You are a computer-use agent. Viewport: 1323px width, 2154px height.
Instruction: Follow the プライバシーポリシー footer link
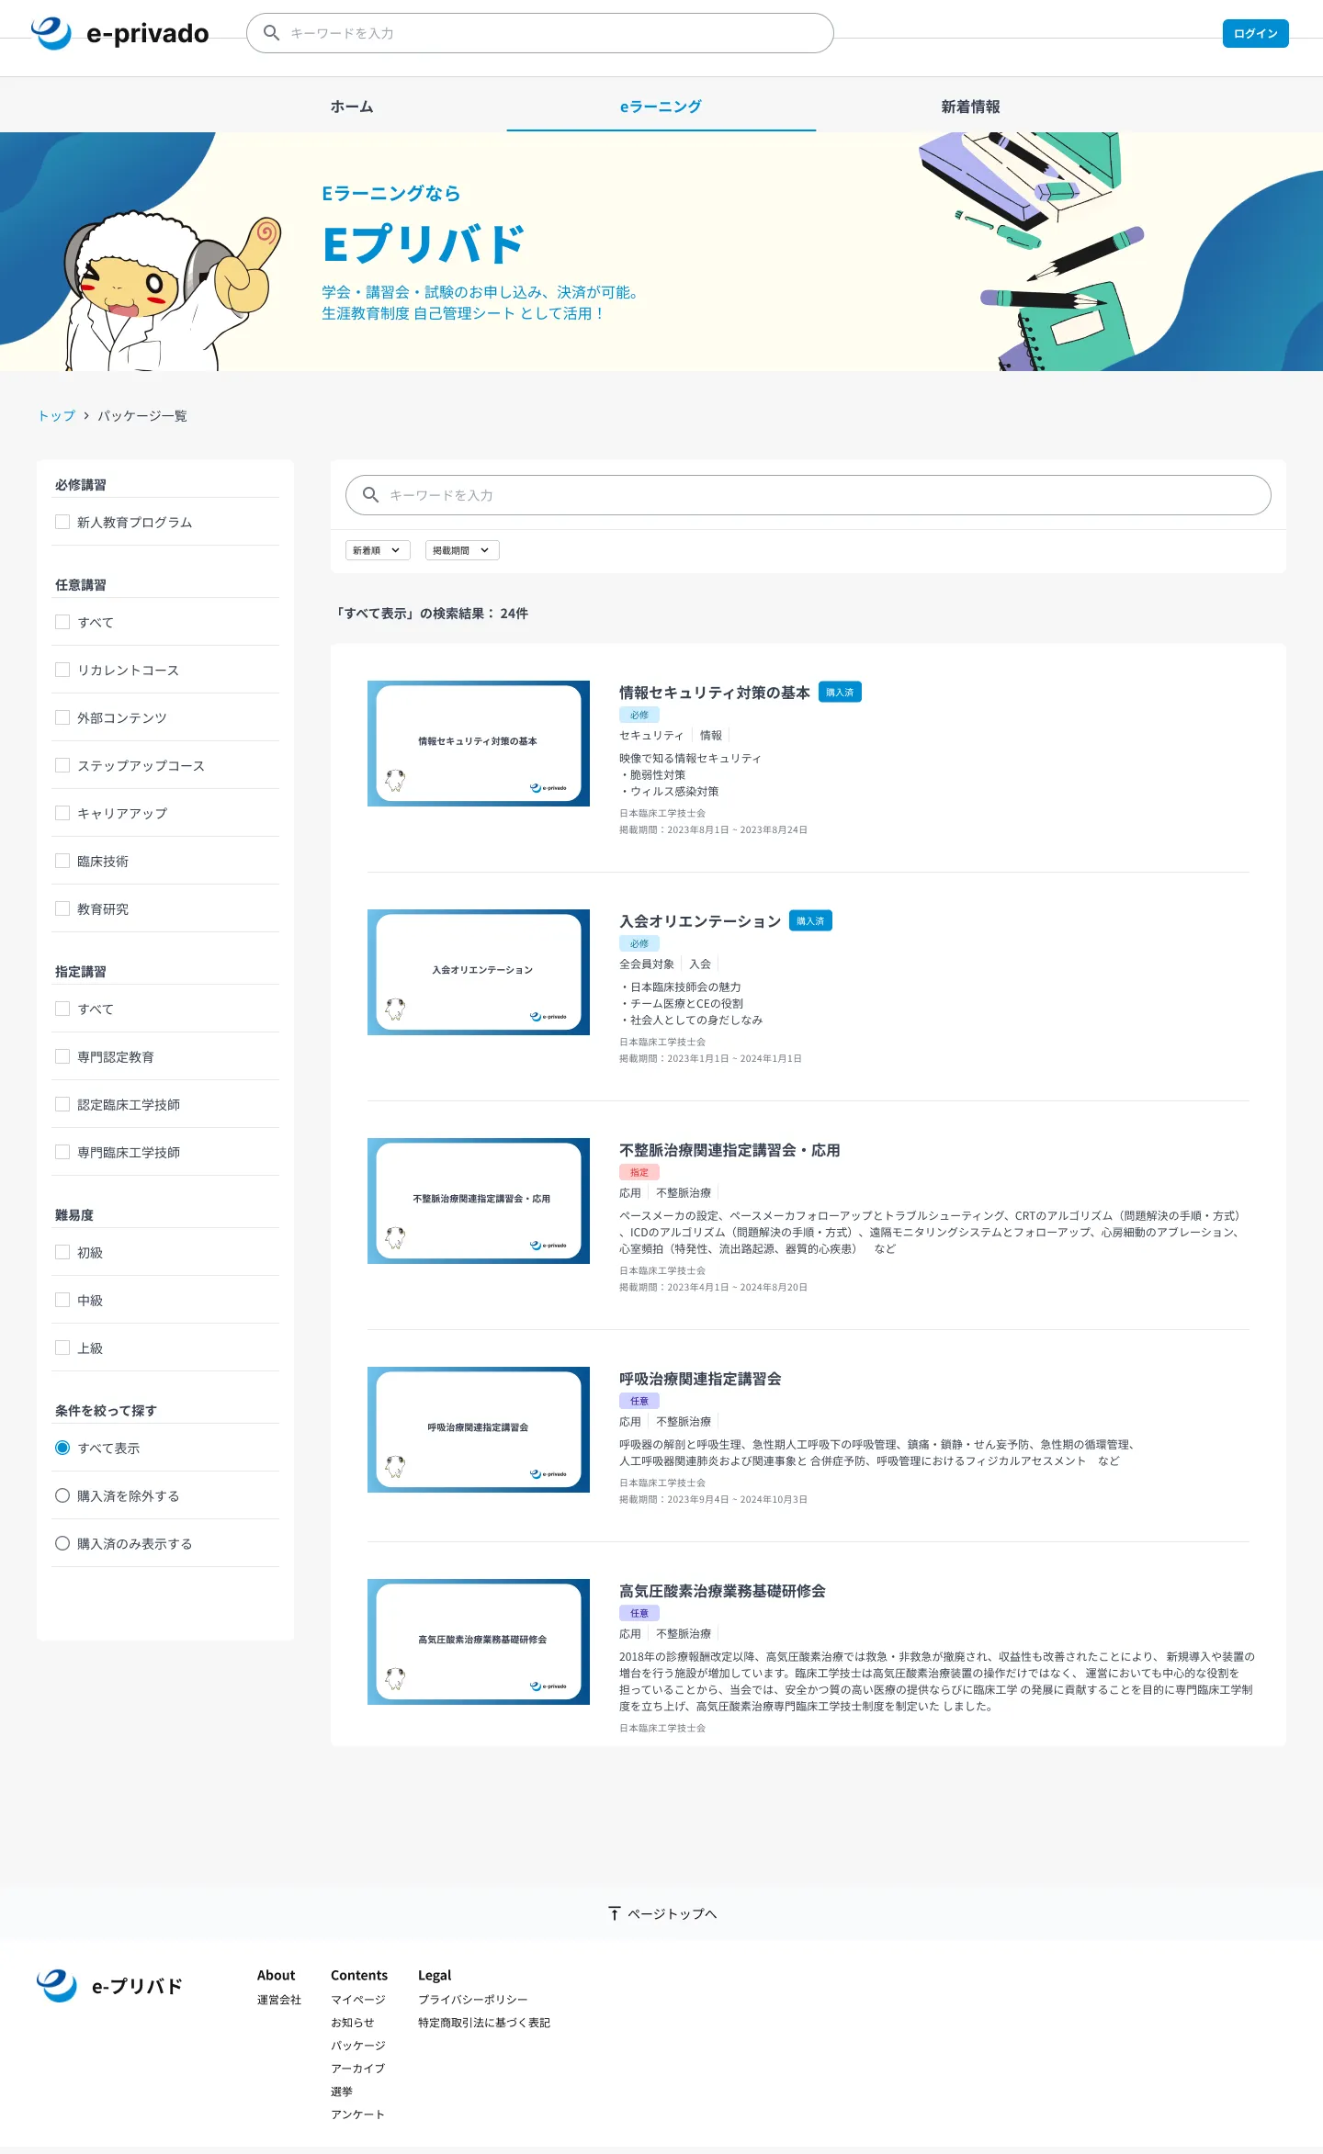[472, 2000]
